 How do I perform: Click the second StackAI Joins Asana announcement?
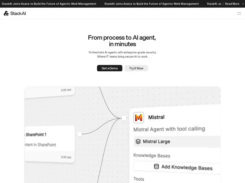click(x=152, y=4)
